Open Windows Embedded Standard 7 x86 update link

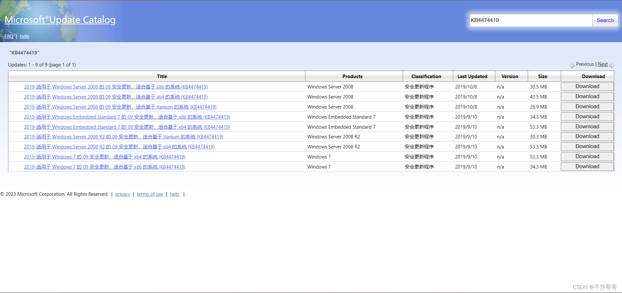[127, 117]
